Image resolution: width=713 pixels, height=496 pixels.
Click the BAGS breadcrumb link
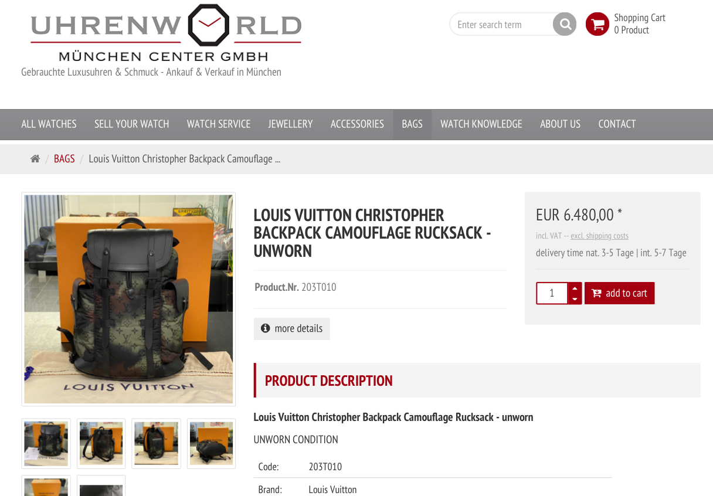pos(64,159)
